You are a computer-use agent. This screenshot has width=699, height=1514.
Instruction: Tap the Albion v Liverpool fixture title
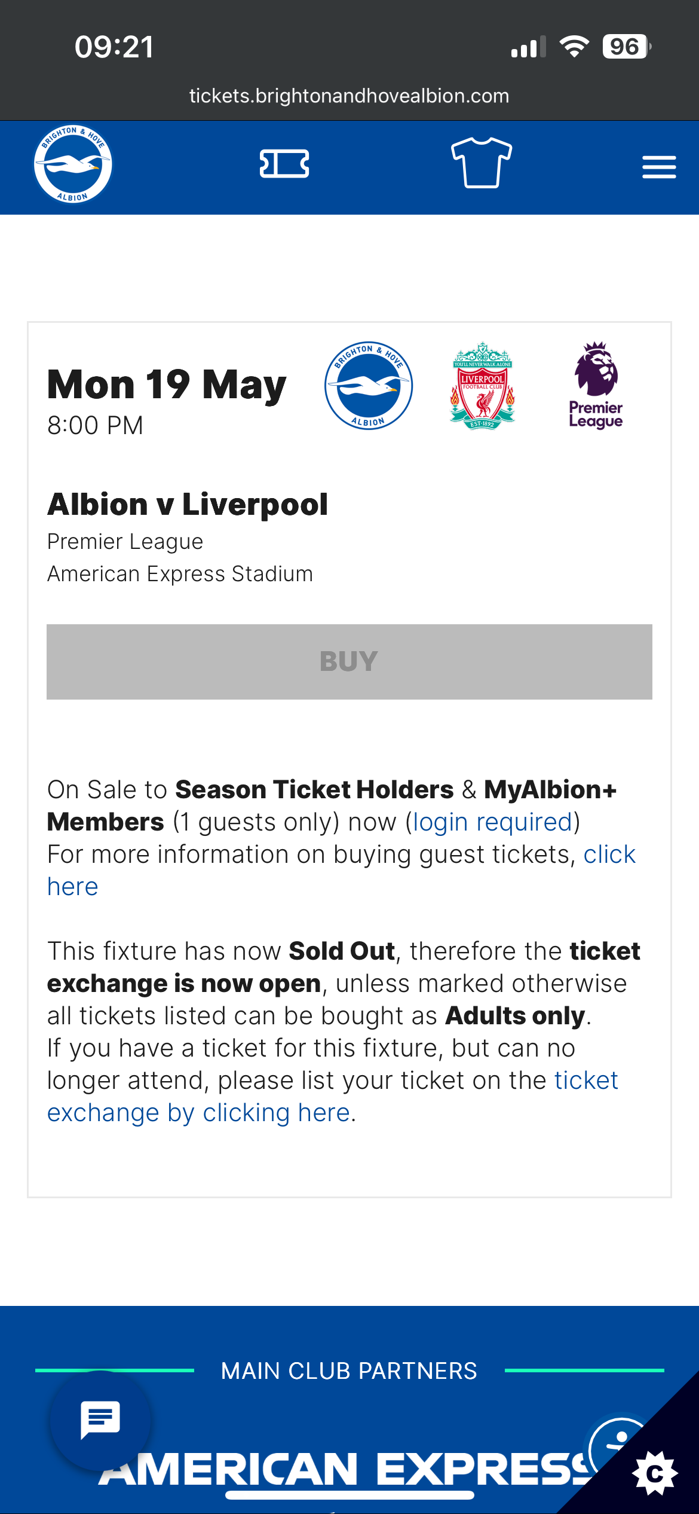click(x=188, y=504)
